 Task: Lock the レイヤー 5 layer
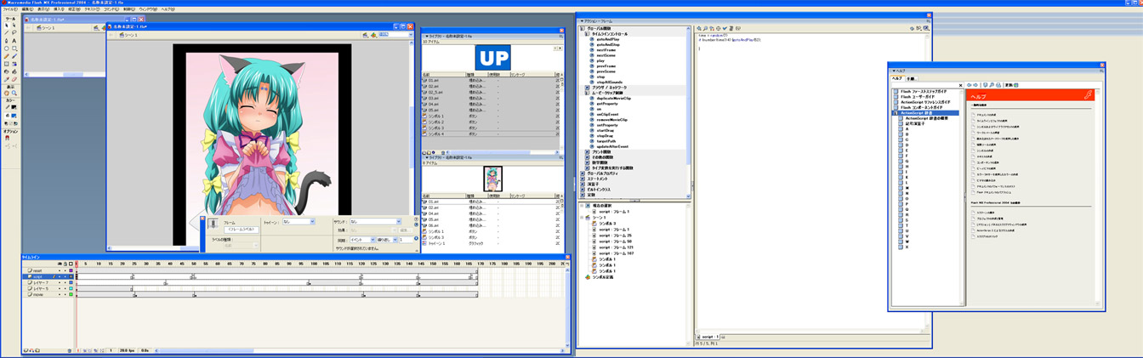(x=65, y=289)
